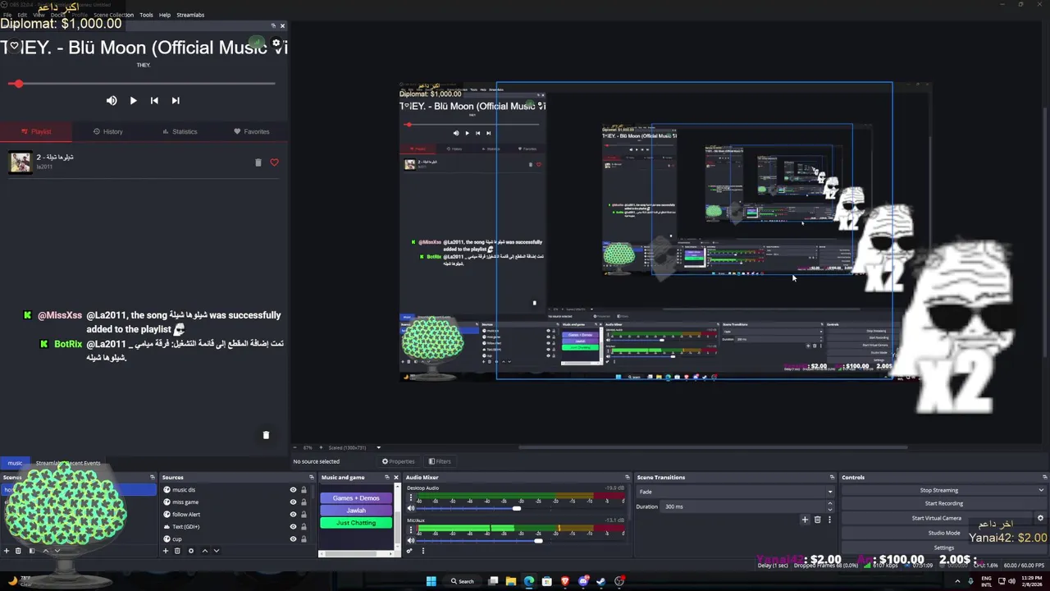Toggle visibility of cup source
Viewport: 1050px width, 591px height.
click(293, 539)
